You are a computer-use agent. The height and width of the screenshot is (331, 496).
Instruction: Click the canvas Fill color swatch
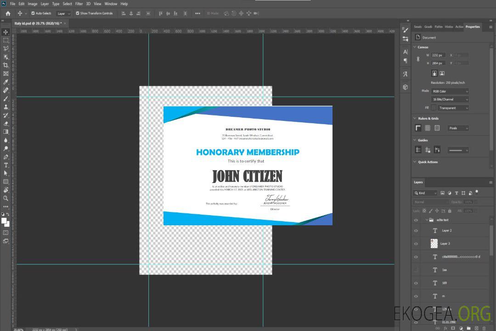pos(434,108)
